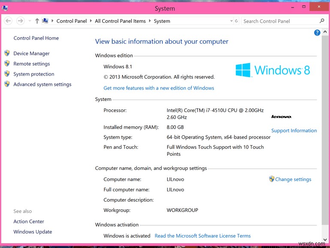
Task: Open System protection
Action: [34, 74]
